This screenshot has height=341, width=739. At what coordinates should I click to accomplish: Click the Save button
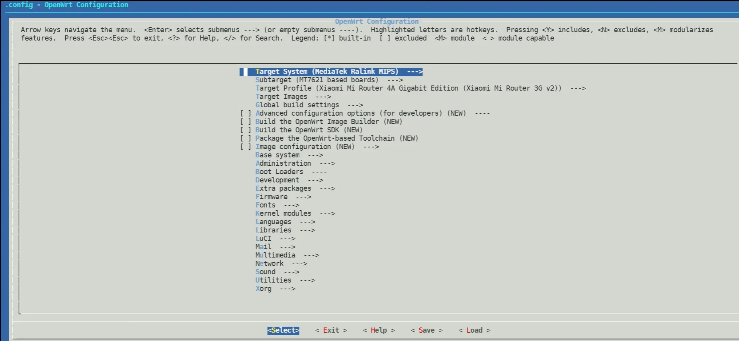pos(426,330)
